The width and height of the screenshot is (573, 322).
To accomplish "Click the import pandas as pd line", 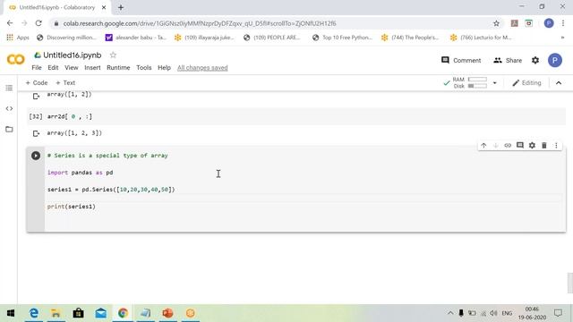I will click(x=80, y=173).
